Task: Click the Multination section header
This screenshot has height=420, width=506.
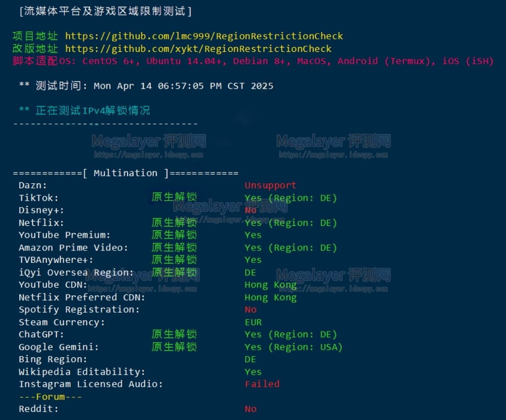Action: point(126,173)
